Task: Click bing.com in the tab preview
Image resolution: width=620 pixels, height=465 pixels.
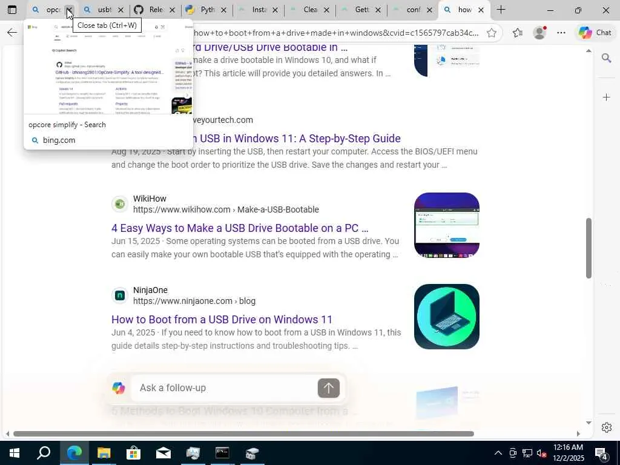Action: click(59, 140)
